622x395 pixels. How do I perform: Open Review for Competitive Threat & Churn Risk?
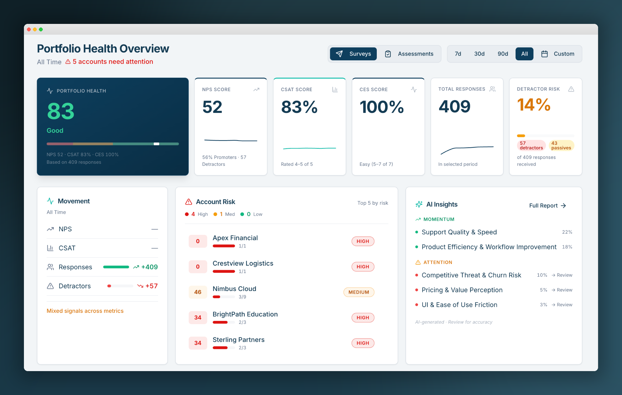[562, 275]
